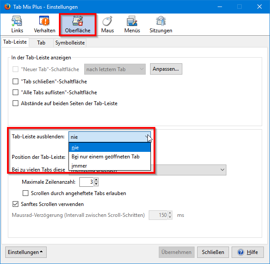Image resolution: width=270 pixels, height=264 pixels.
Task: Choose "immer" in the dropdown list
Action: 109,166
